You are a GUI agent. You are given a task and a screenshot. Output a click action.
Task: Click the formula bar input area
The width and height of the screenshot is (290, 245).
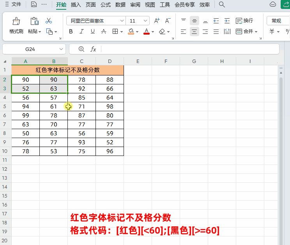click(x=189, y=49)
